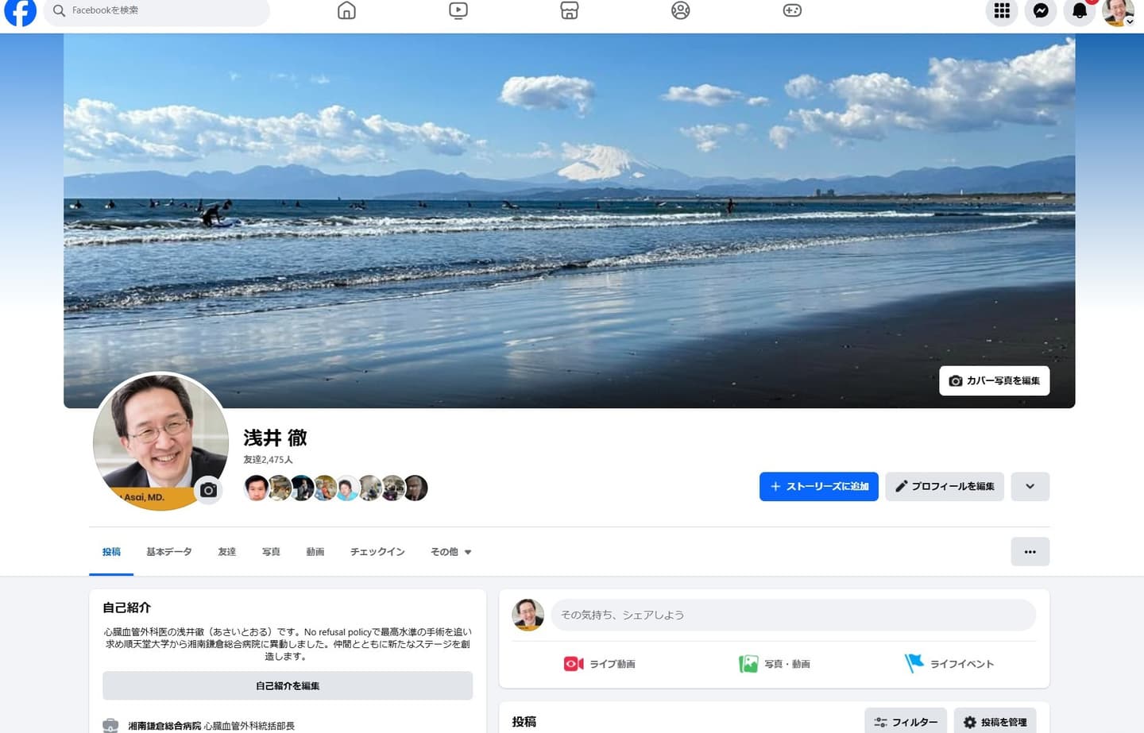The image size is (1144, 733).
Task: Open the Groups icon in top bar
Action: click(x=681, y=11)
